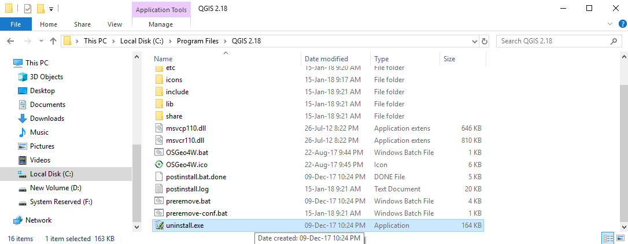The image size is (628, 244).
Task: Collapse the ribbon with the chevron
Action: pyautogui.click(x=610, y=24)
